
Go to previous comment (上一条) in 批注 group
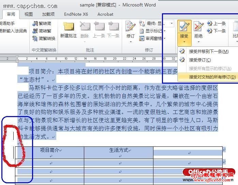coord(99,26)
